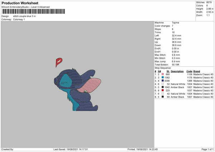Click the Total Bobbin value 50.19ft
Viewport: 215px width, 152px height.
coord(176,65)
